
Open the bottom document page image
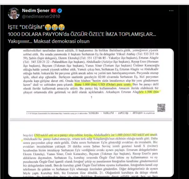tap(91, 149)
